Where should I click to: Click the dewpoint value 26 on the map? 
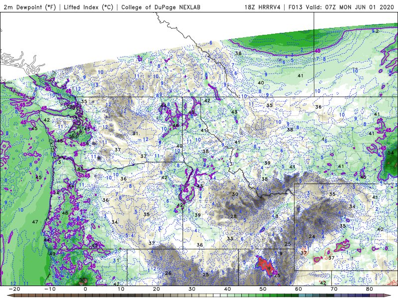tap(168, 273)
